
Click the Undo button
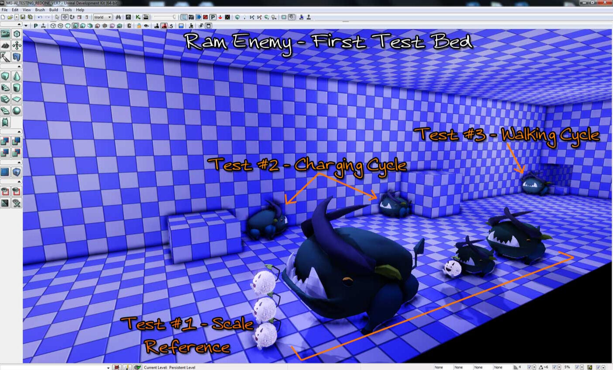(40, 17)
